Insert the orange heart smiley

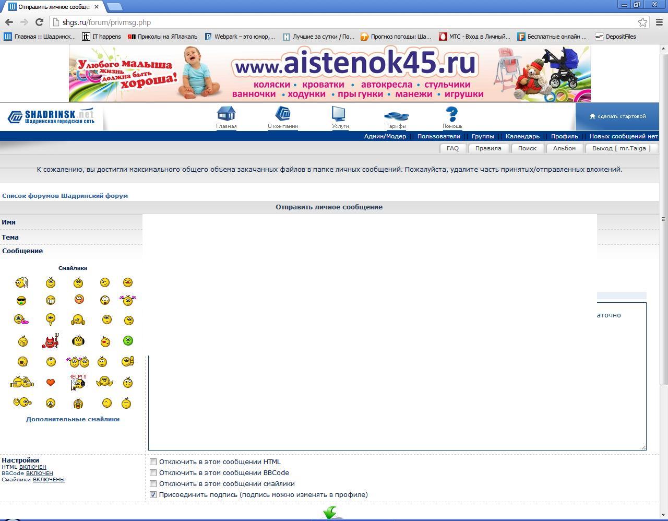51,382
